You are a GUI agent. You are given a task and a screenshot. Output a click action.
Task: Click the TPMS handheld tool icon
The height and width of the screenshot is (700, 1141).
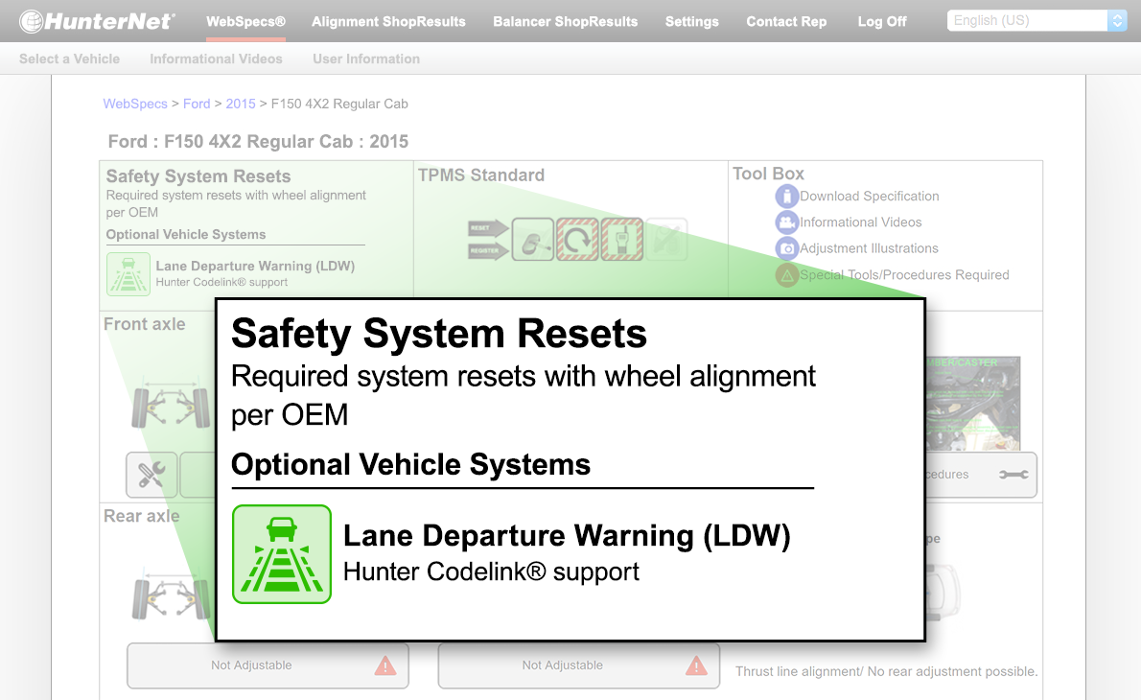tap(622, 239)
